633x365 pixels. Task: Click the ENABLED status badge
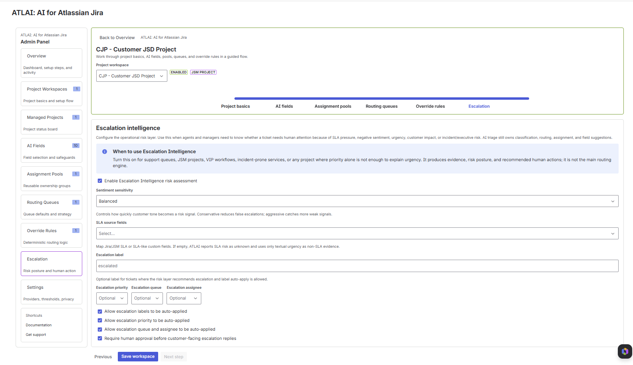click(179, 72)
